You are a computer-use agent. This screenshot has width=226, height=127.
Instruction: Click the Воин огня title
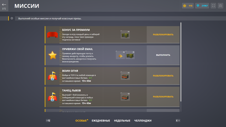tap(70, 71)
